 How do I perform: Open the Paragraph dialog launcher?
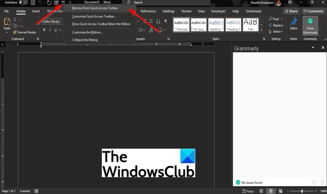[x=168, y=39]
